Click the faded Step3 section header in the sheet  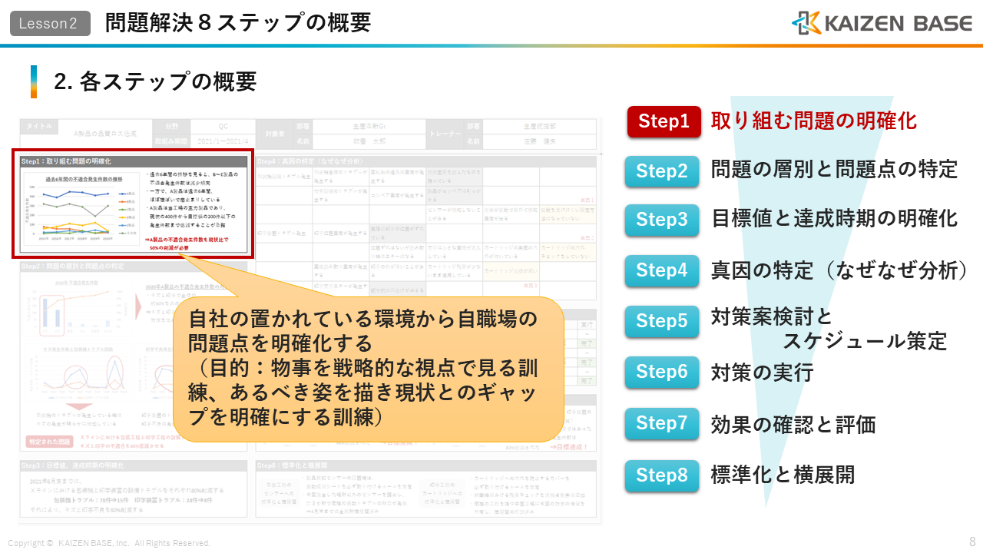(x=134, y=465)
